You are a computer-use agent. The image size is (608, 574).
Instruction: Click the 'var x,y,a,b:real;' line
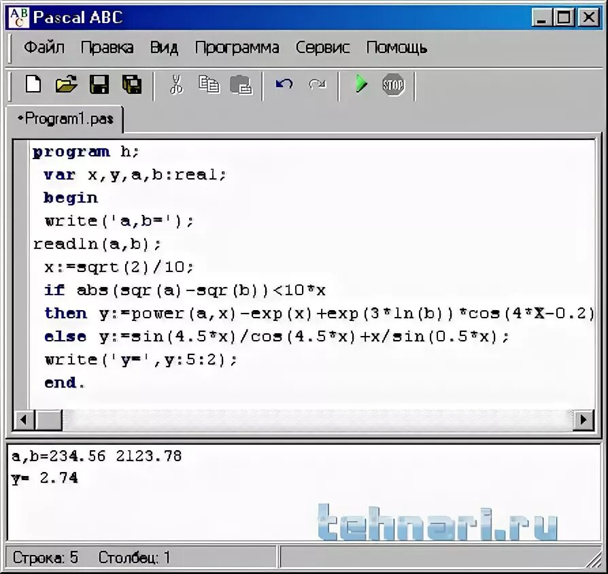tap(135, 175)
